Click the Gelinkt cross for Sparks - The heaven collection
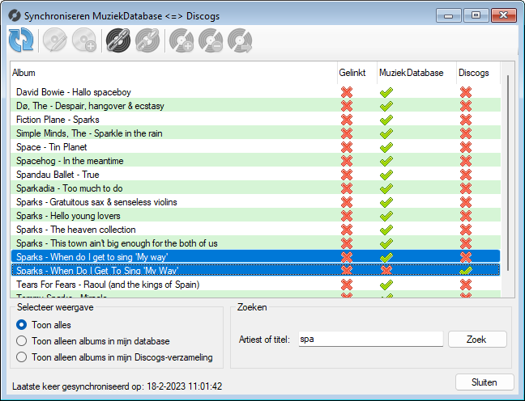 pos(347,230)
